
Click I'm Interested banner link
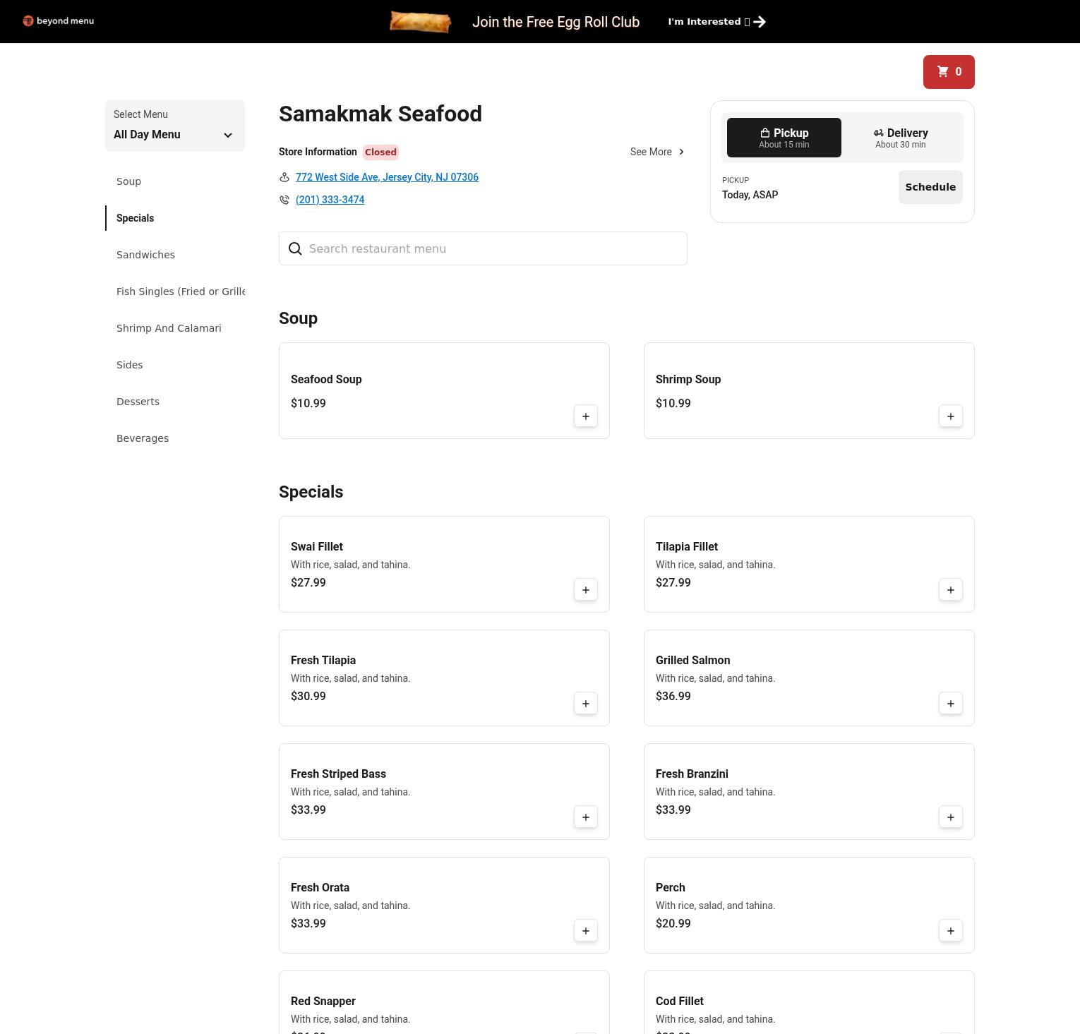point(716,22)
